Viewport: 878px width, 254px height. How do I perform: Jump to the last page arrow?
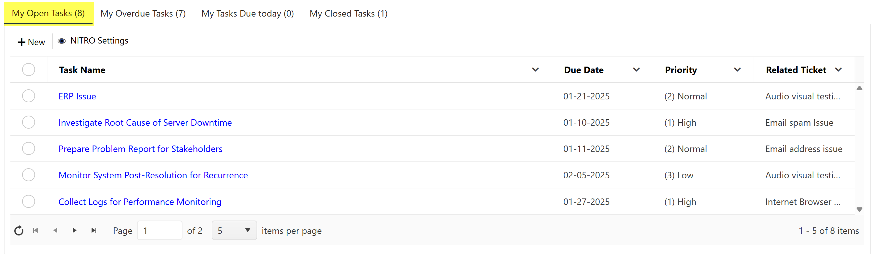pos(94,231)
